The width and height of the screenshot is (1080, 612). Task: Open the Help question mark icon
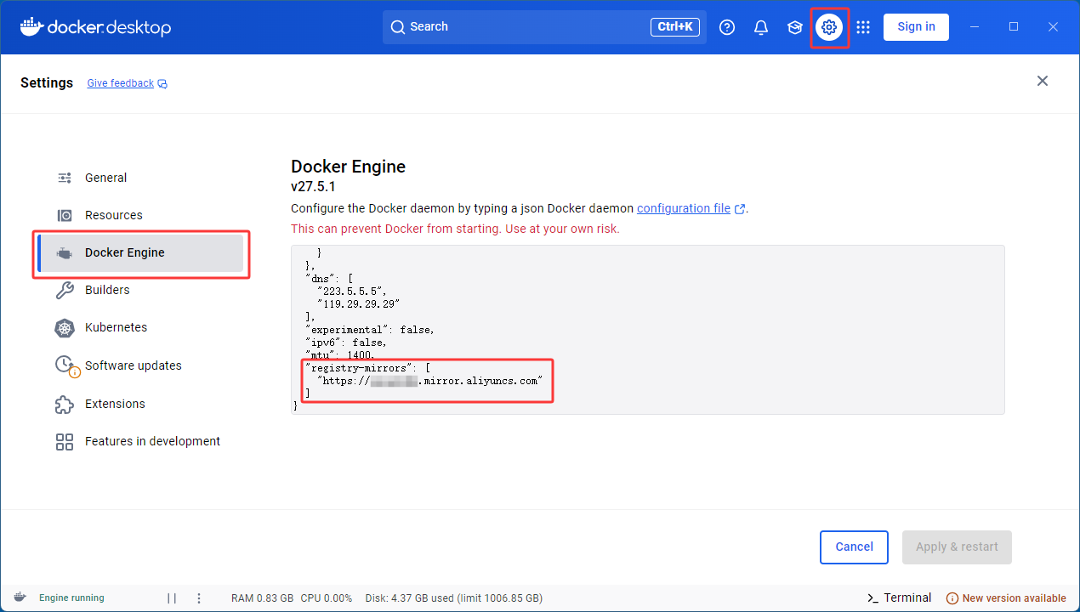727,27
